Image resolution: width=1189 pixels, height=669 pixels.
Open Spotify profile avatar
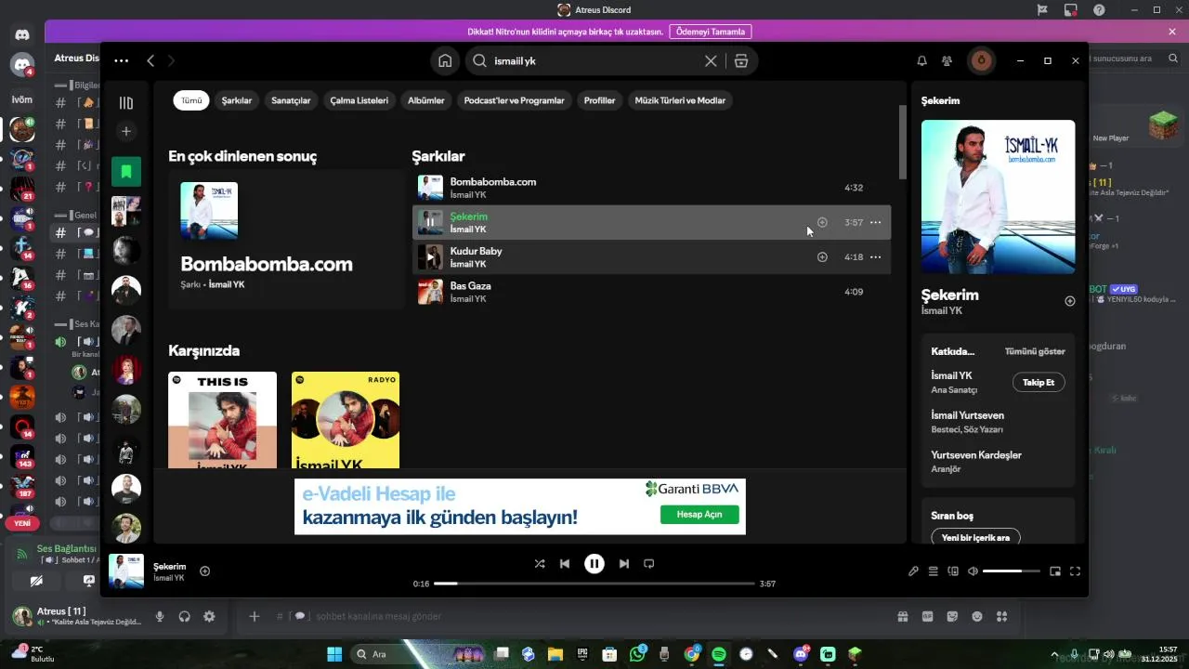981,60
